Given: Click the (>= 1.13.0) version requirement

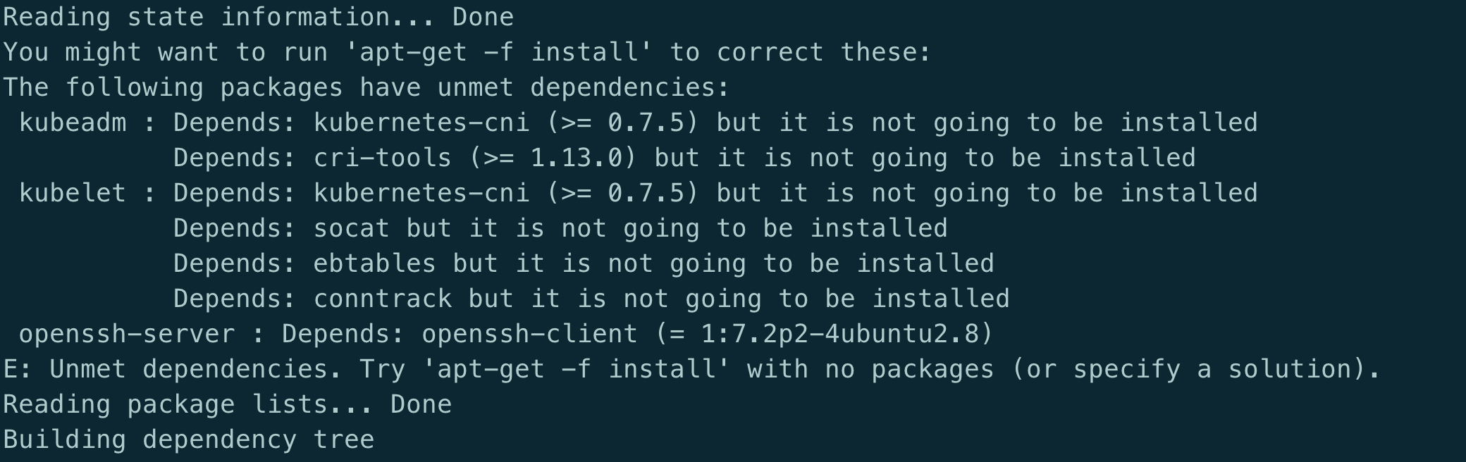Looking at the screenshot, I should tap(553, 158).
